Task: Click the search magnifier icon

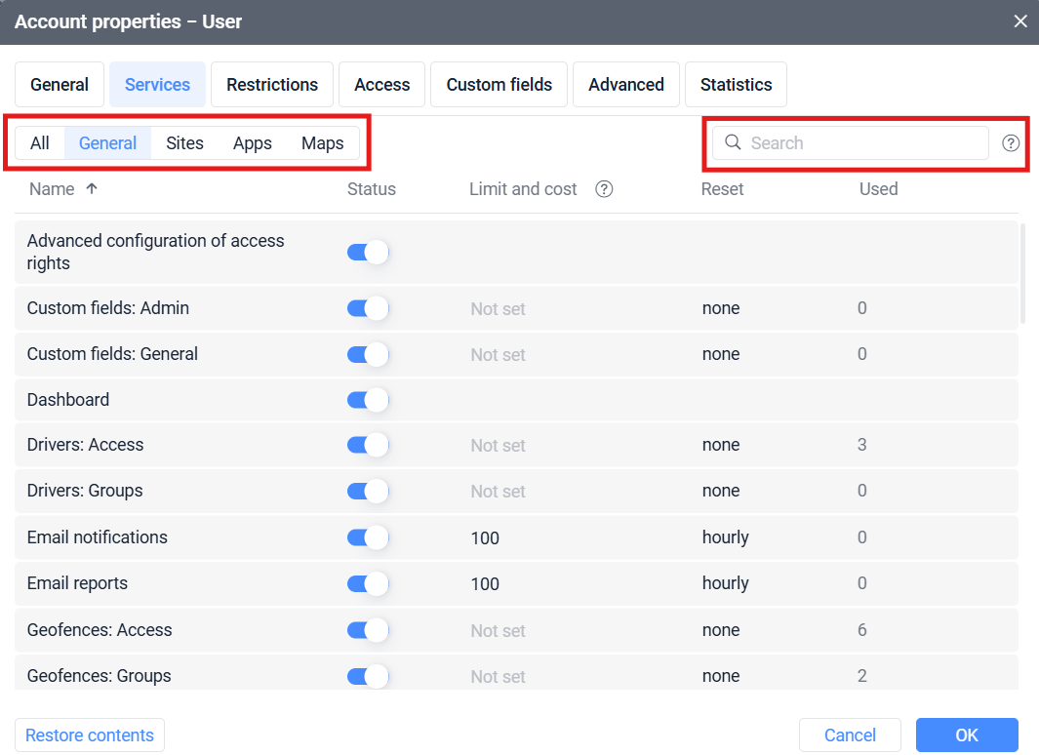Action: (x=733, y=142)
